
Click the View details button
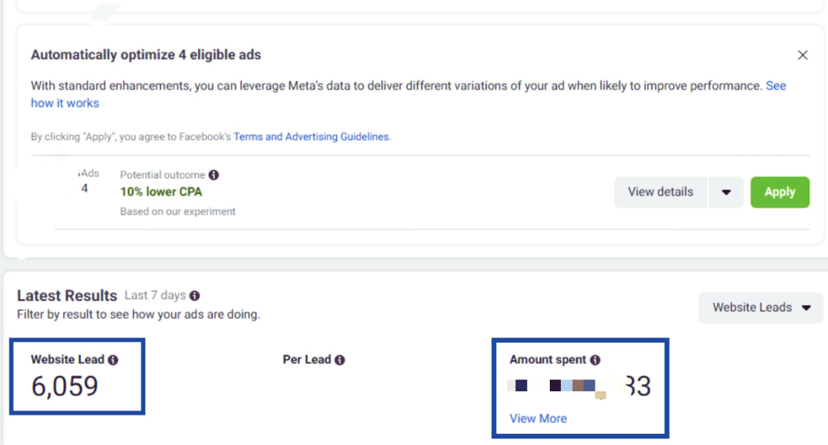[660, 192]
